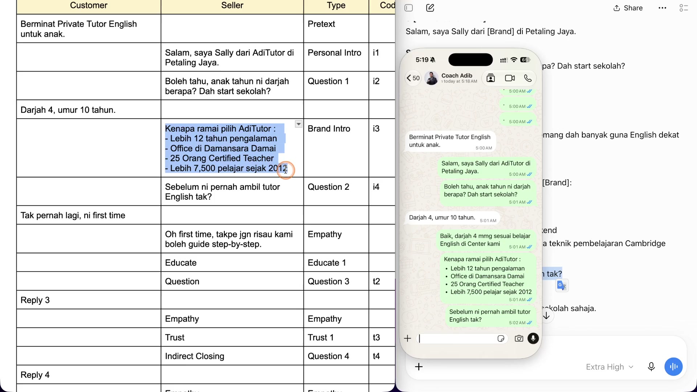Open the dropdown arrow on Brand Intro cell
Screen dimensions: 697x392
298,124
